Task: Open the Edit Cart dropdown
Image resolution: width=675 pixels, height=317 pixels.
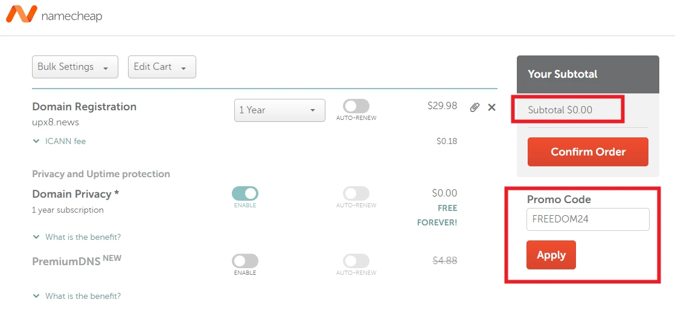Action: click(162, 67)
